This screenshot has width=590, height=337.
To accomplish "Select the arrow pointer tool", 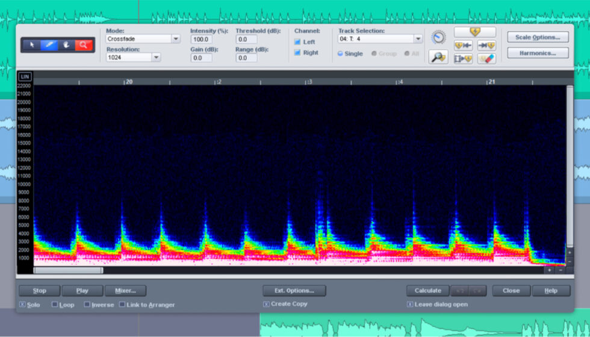I will (x=32, y=45).
